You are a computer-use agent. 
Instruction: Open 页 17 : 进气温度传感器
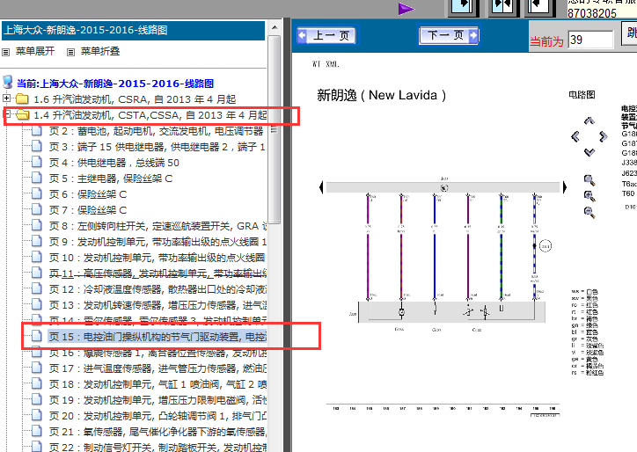[157, 368]
